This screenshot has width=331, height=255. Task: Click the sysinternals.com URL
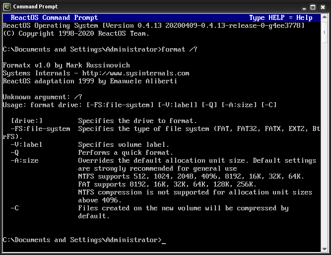[x=145, y=73]
